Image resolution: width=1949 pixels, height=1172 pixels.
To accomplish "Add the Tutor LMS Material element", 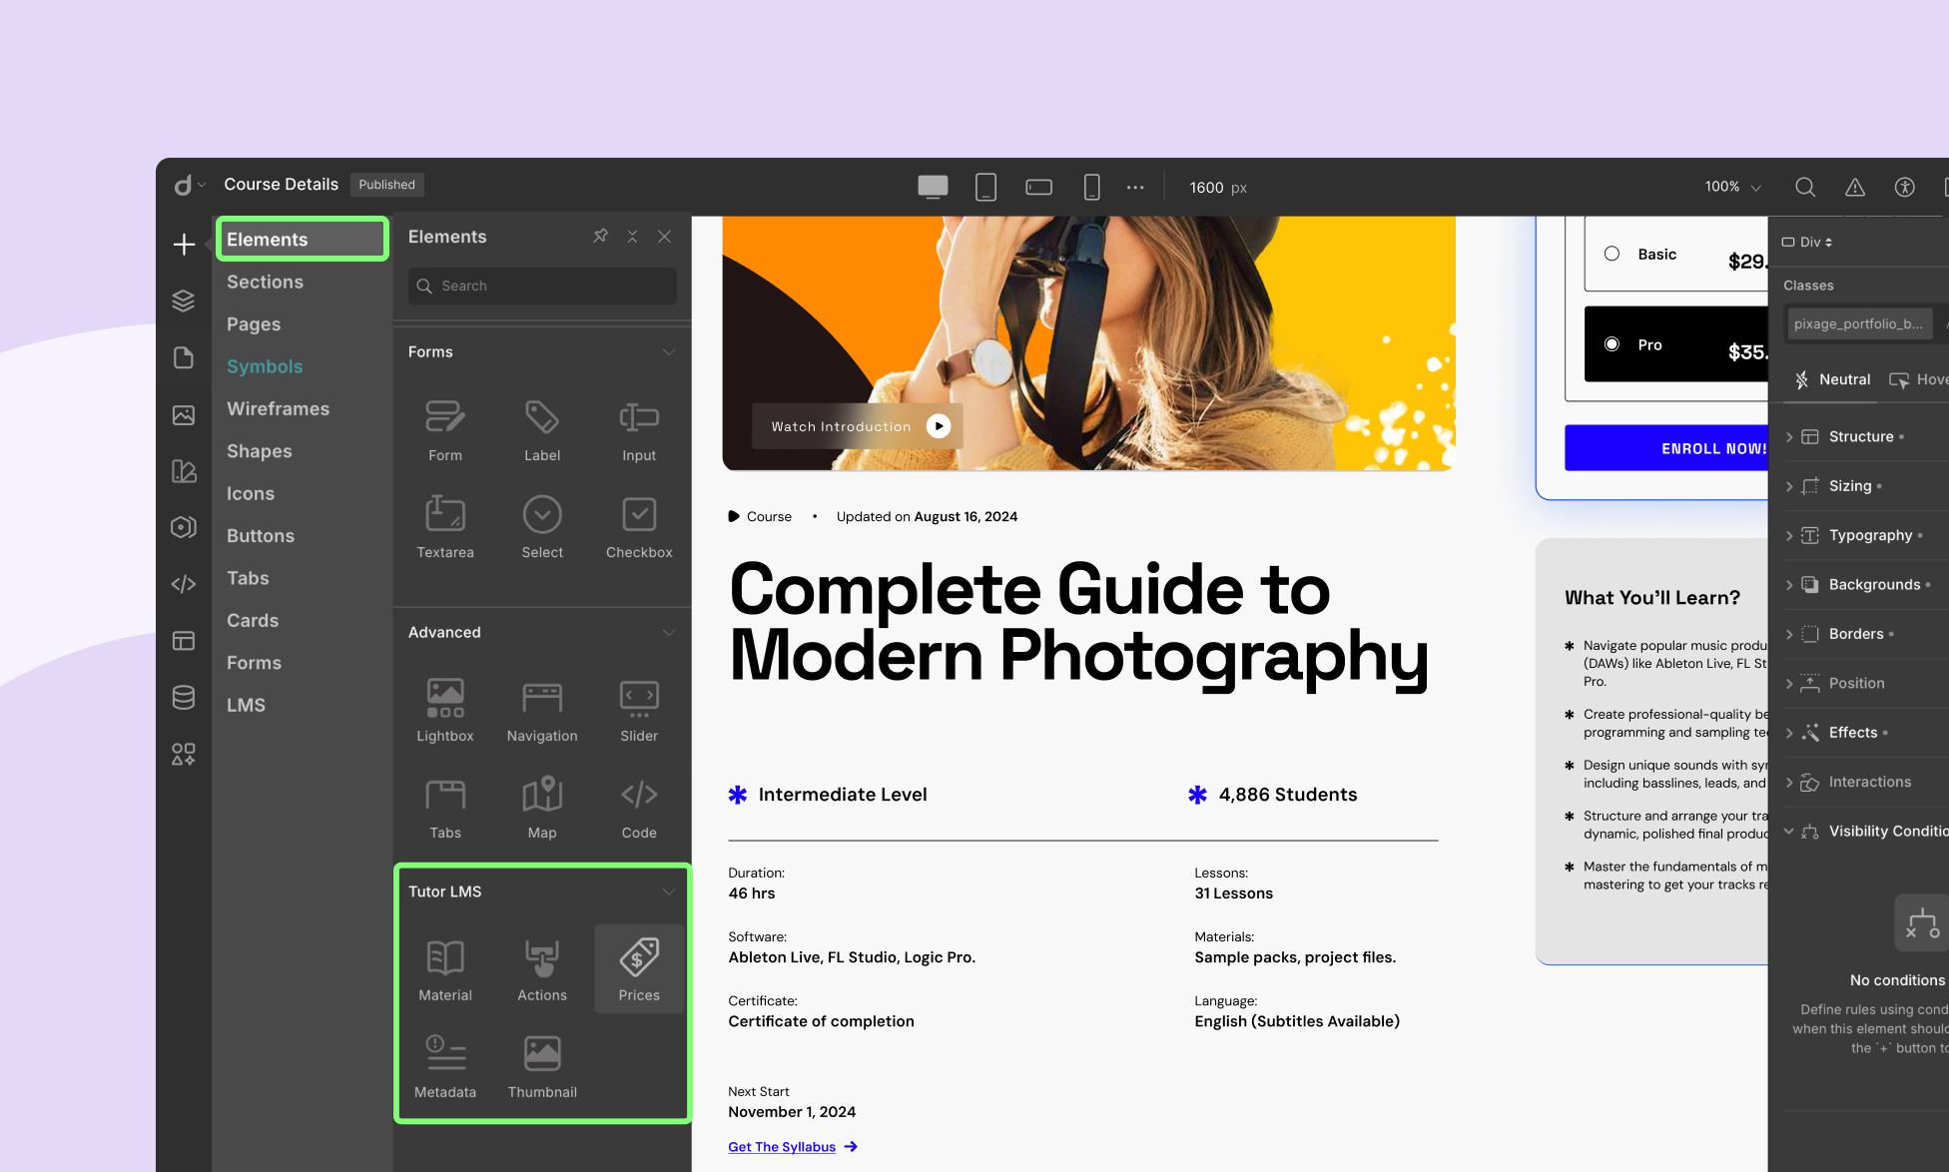I will pyautogui.click(x=445, y=969).
